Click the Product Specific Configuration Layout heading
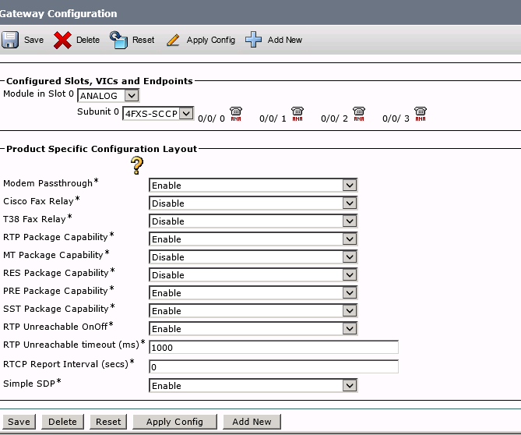 click(x=102, y=149)
